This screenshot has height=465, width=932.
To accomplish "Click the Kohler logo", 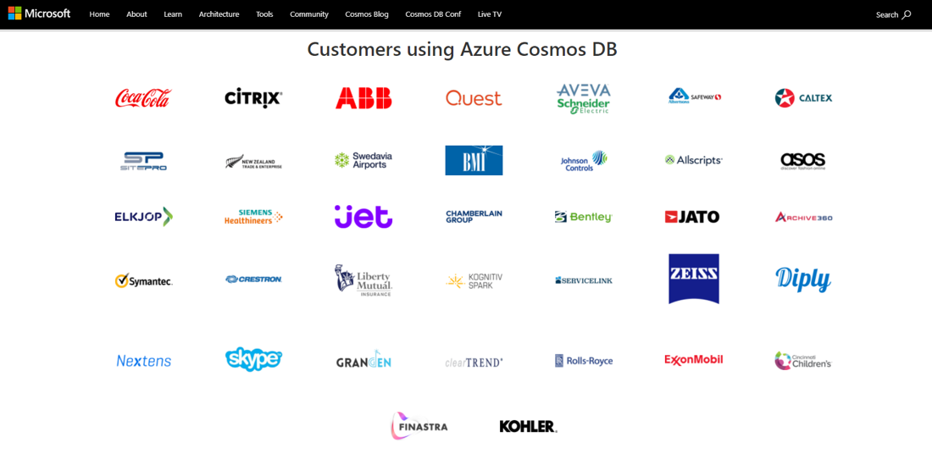I will click(x=529, y=426).
